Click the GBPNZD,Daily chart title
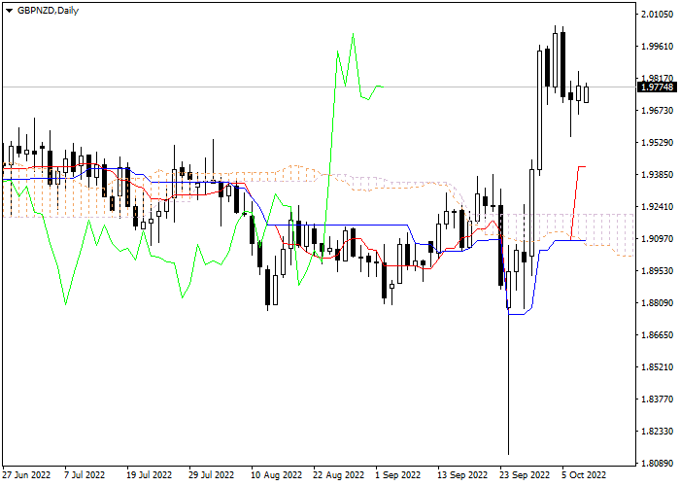The image size is (680, 486). (x=48, y=11)
